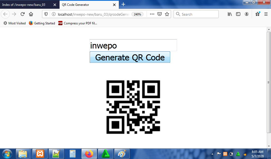Click the Generate QR Code button

pos(130,57)
